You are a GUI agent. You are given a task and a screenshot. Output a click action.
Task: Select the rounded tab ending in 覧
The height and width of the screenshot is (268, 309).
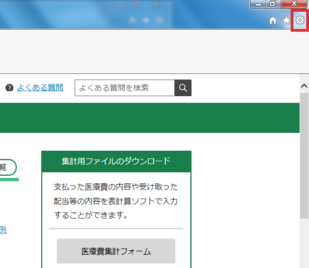tap(7, 167)
